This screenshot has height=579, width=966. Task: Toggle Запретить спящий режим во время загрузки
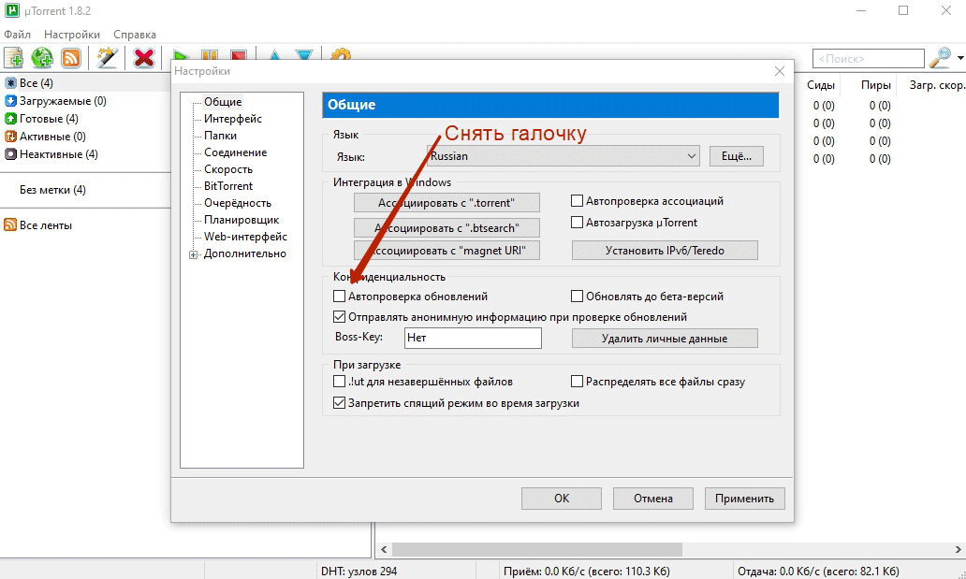(340, 403)
